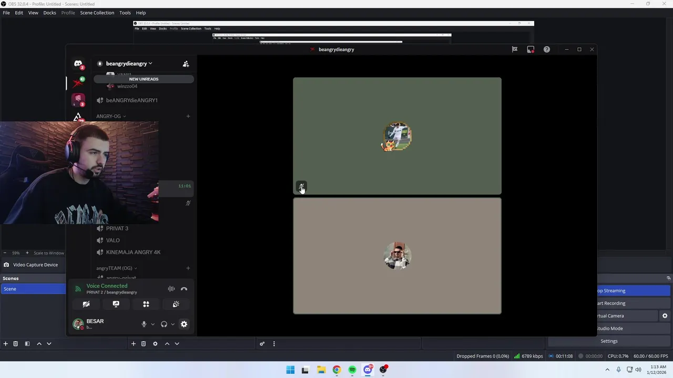Open the OBS Scene Collection menu

[x=97, y=13]
